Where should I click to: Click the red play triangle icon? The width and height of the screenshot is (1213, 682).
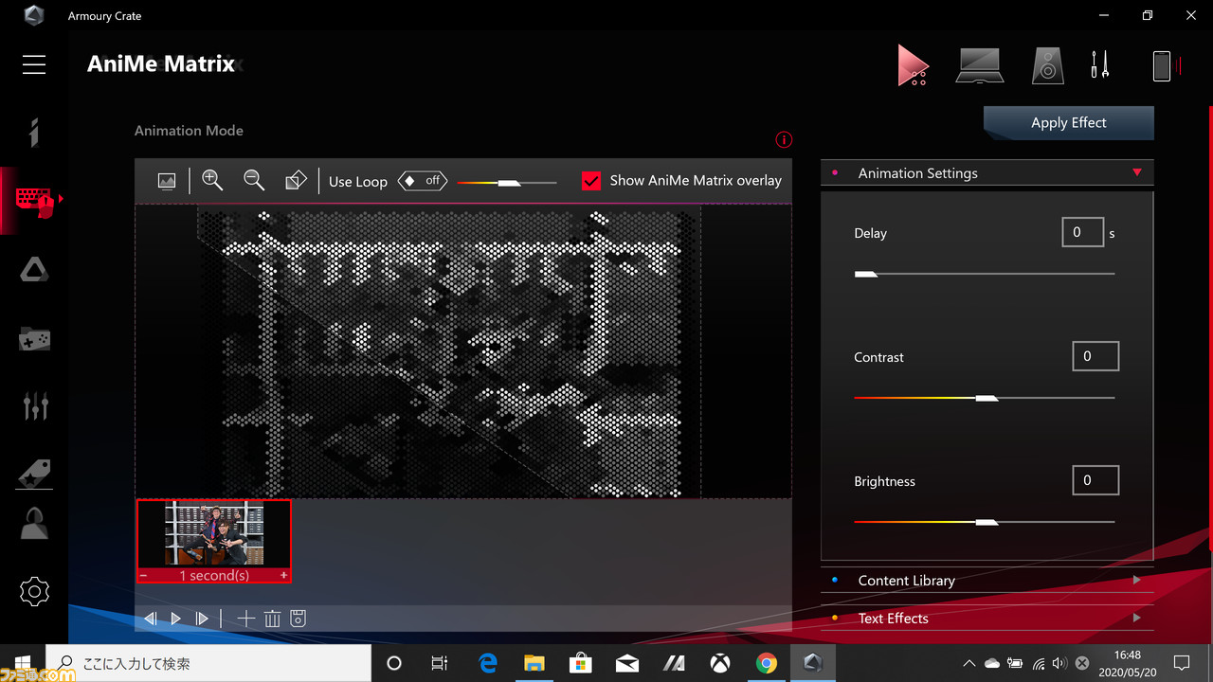click(913, 65)
